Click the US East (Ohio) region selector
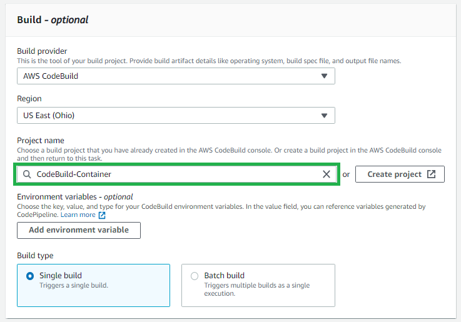This screenshot has height=322, width=461. pyautogui.click(x=176, y=116)
